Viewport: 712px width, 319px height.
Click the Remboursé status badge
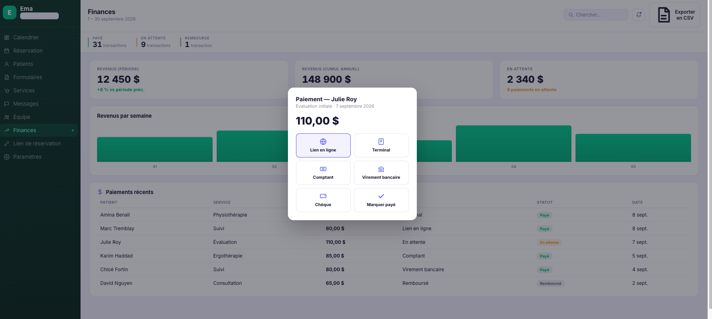[x=551, y=283]
